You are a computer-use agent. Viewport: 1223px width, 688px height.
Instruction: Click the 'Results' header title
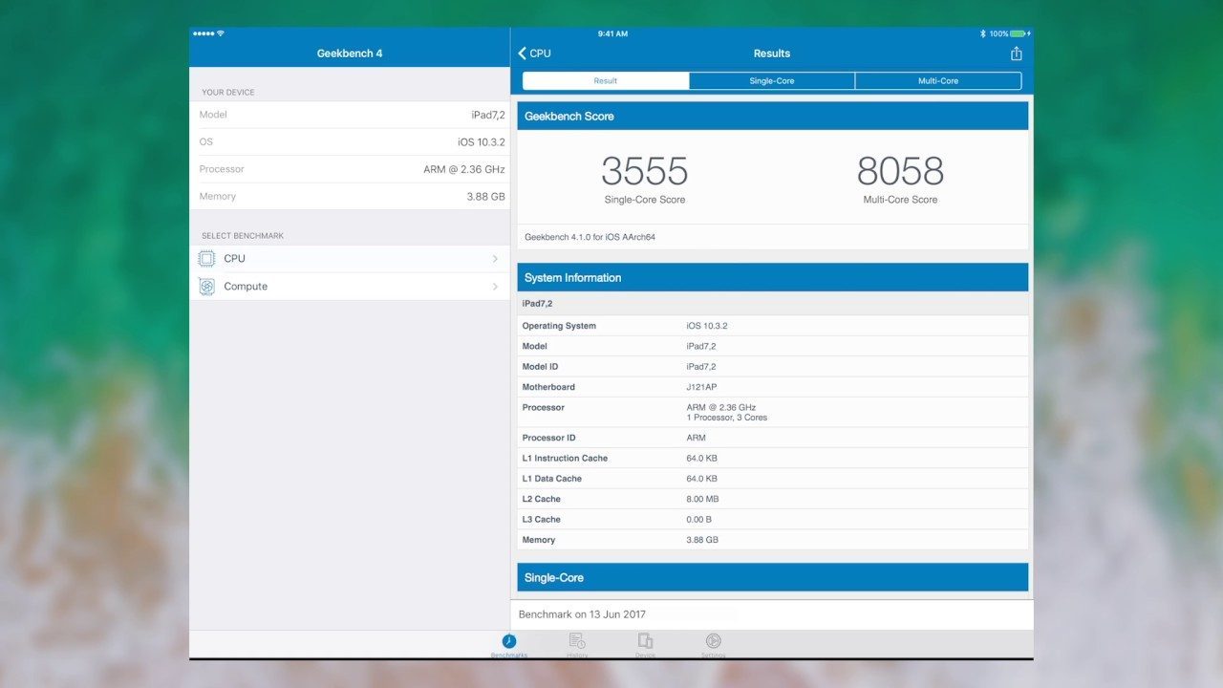(772, 54)
